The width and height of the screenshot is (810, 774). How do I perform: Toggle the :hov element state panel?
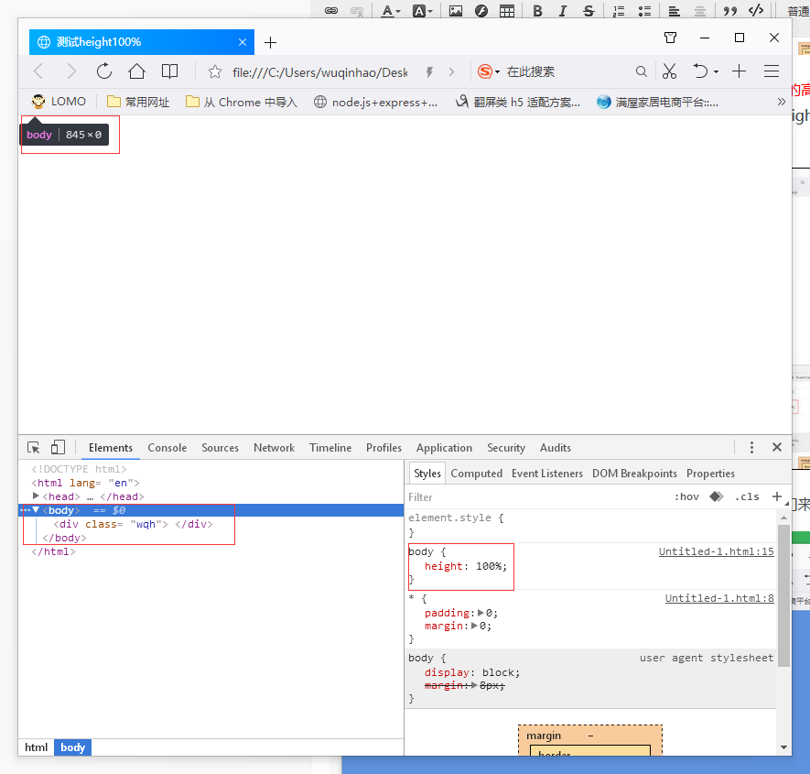click(686, 497)
